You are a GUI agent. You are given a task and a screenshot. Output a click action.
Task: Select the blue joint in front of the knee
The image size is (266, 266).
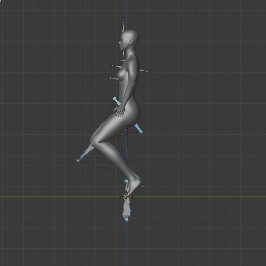pos(78,161)
